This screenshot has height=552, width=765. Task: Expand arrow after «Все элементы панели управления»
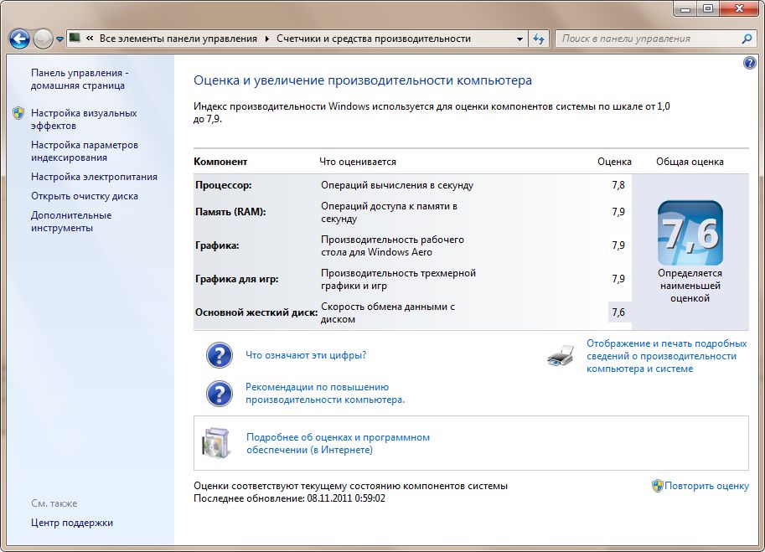click(x=267, y=39)
